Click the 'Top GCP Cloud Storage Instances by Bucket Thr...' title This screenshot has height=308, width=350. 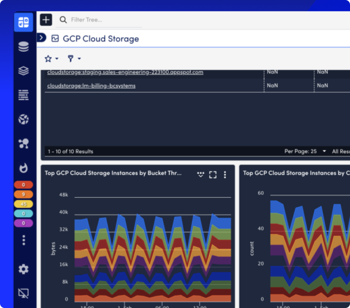pyautogui.click(x=113, y=173)
